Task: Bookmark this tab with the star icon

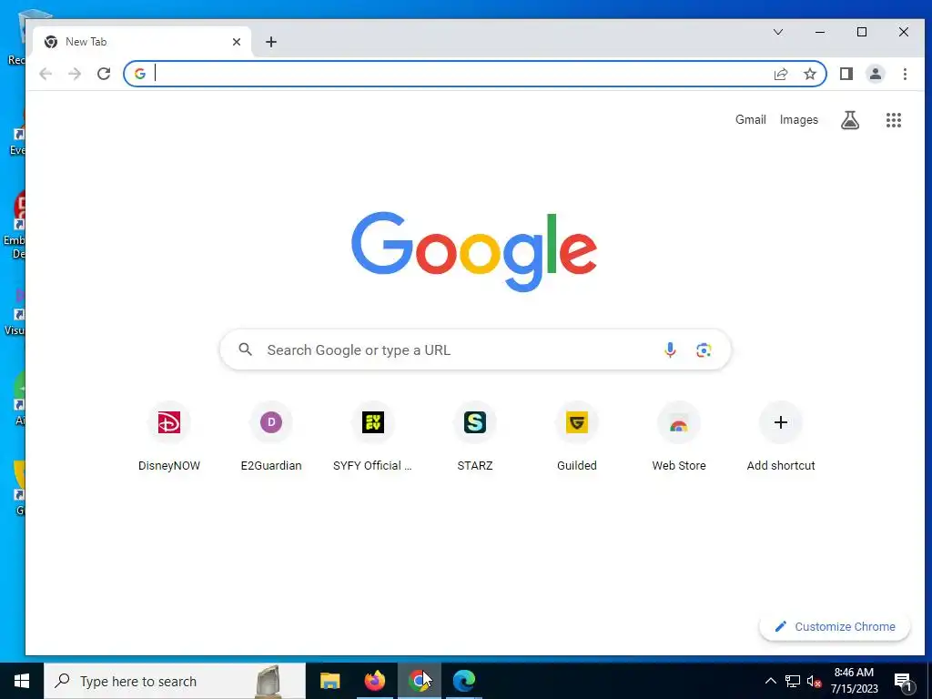Action: coord(810,74)
